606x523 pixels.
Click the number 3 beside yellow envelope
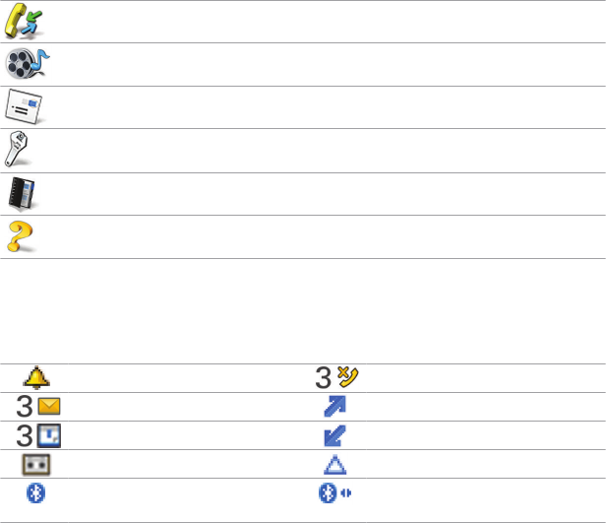(24, 406)
